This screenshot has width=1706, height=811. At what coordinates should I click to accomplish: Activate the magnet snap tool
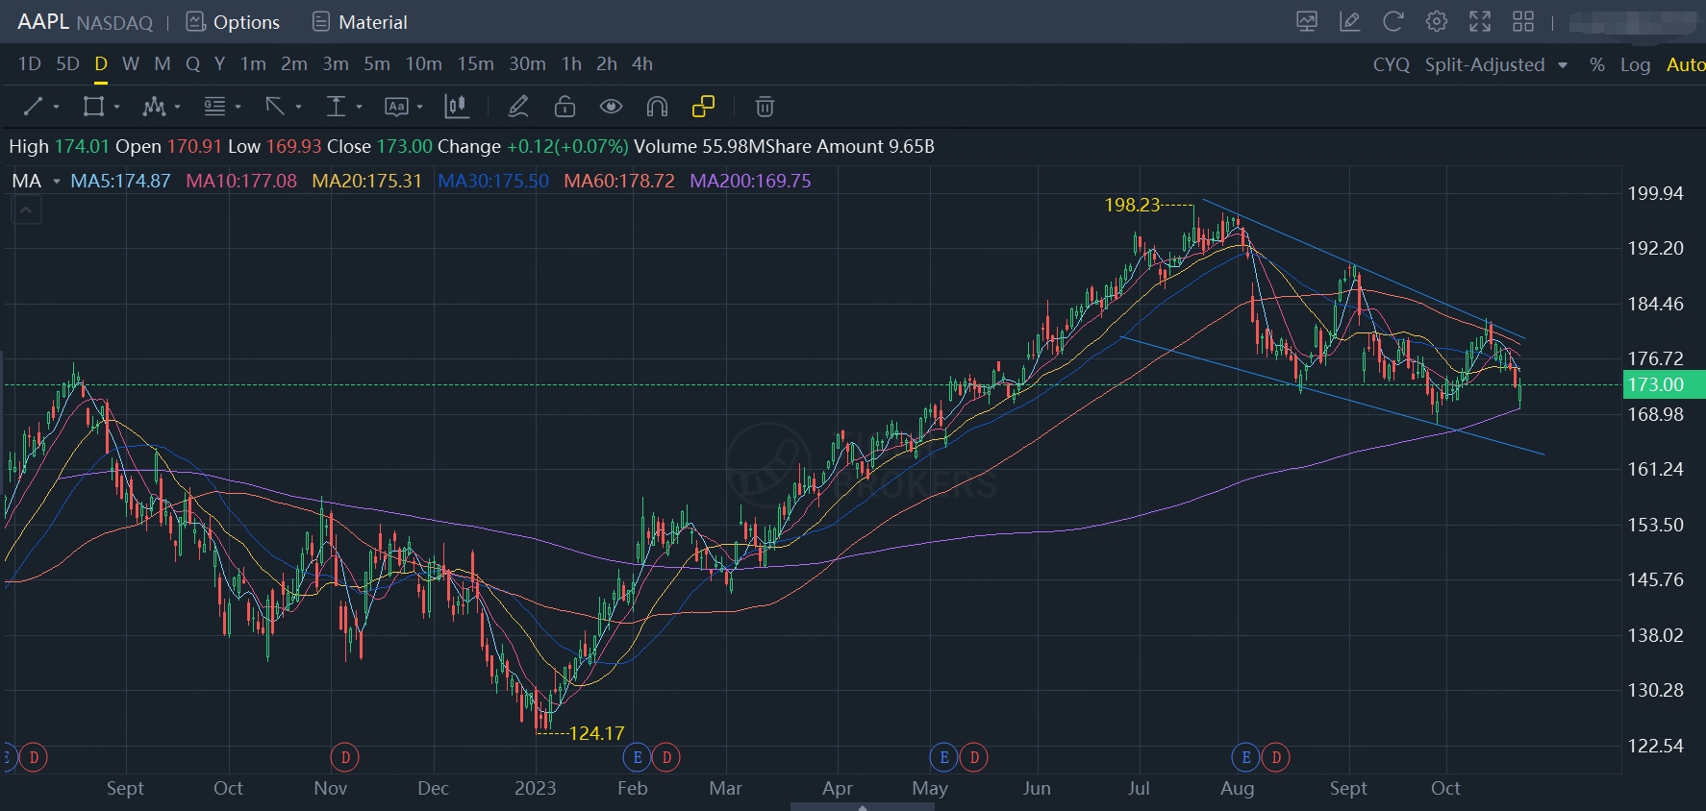click(x=657, y=107)
